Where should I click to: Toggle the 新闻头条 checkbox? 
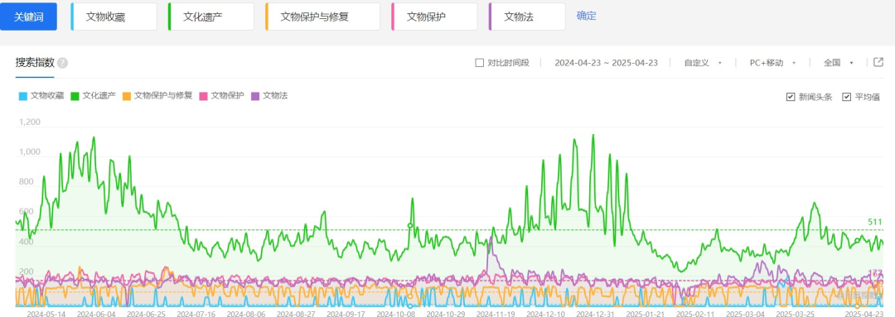[x=790, y=97]
